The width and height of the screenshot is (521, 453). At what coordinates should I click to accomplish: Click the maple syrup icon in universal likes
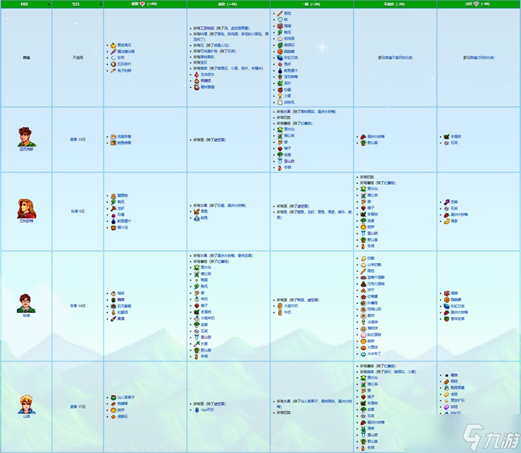click(197, 81)
